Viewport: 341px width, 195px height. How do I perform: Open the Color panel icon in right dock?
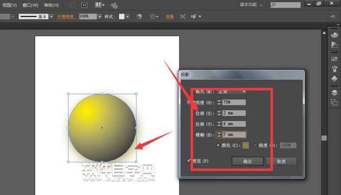pos(335,35)
